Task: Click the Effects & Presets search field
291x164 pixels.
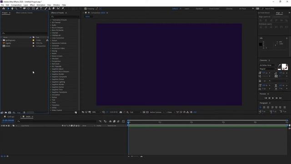Action: (65, 17)
